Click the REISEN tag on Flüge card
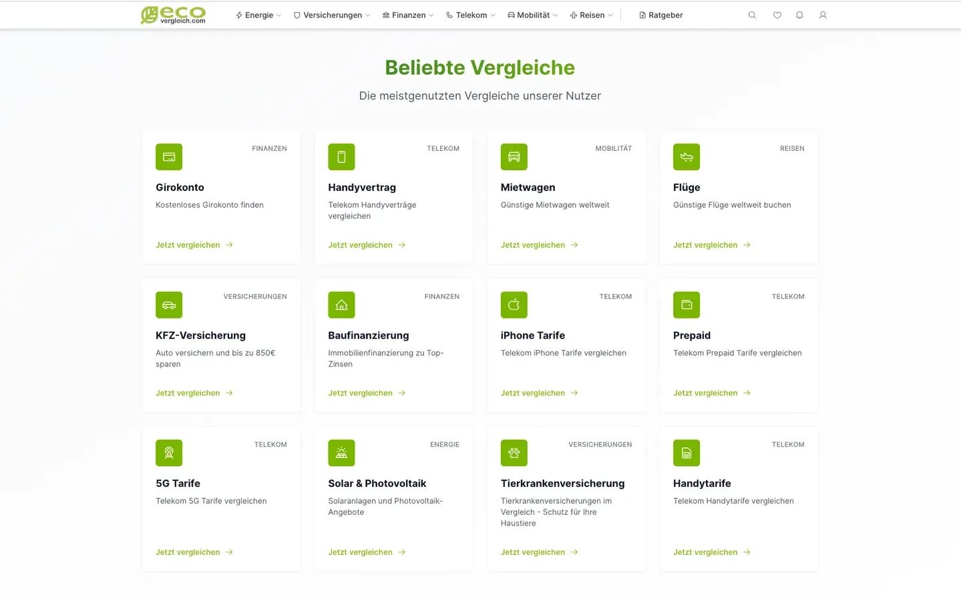This screenshot has width=961, height=601. [x=792, y=148]
